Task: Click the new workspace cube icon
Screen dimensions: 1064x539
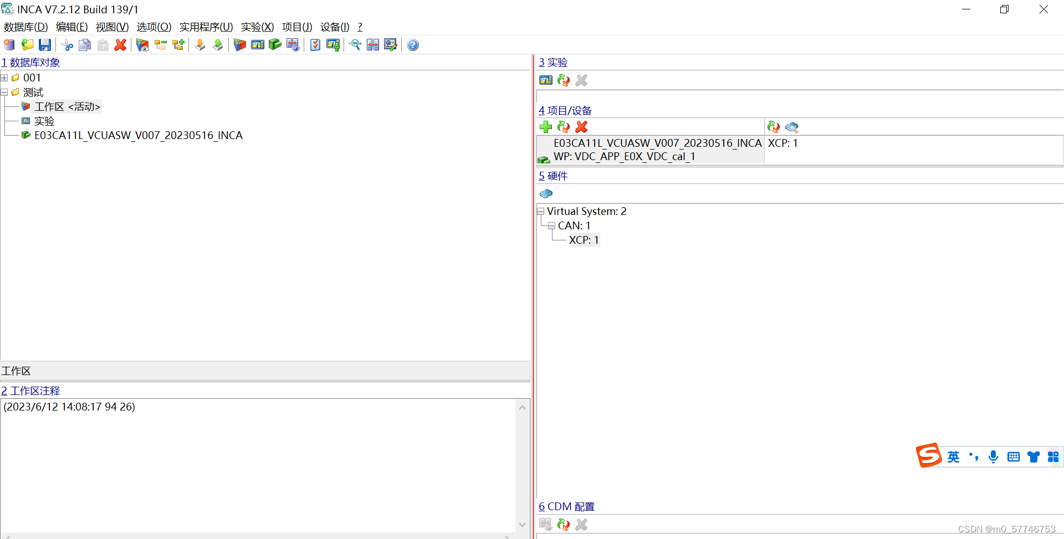Action: click(x=240, y=45)
